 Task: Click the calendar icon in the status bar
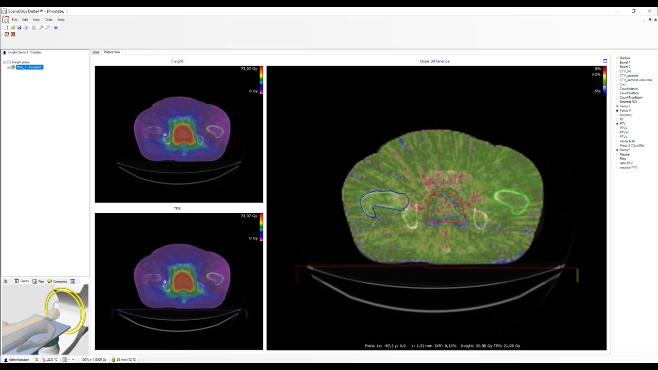64,360
